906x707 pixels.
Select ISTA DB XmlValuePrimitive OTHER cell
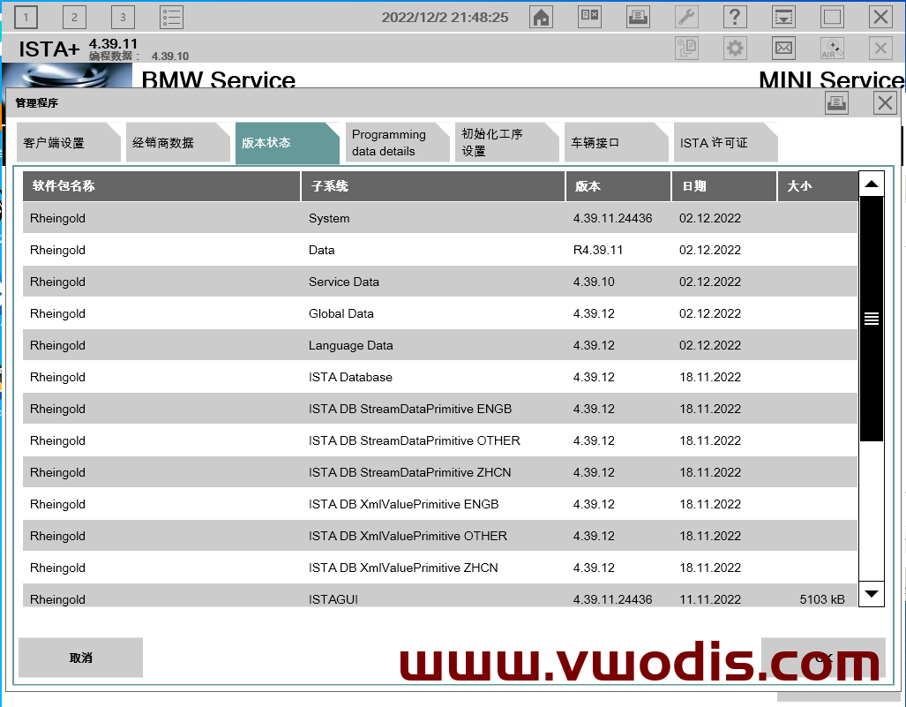point(408,536)
